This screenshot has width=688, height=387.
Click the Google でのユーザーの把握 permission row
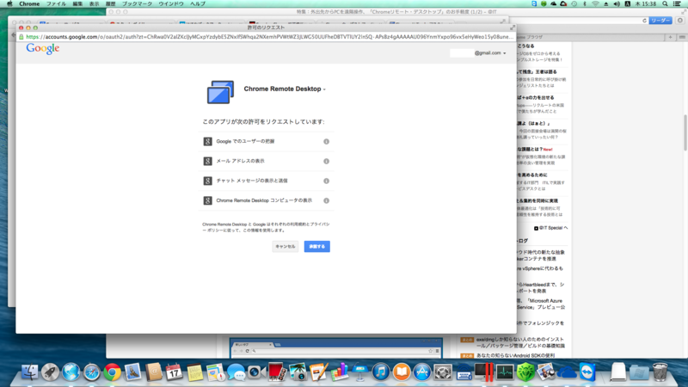click(x=266, y=142)
